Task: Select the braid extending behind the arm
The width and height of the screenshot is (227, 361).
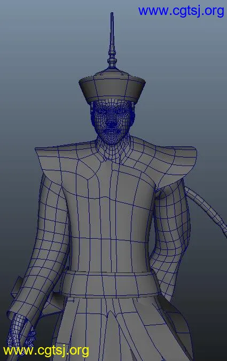Action: point(206,209)
